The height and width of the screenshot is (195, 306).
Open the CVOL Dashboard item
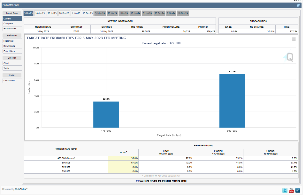(12, 80)
